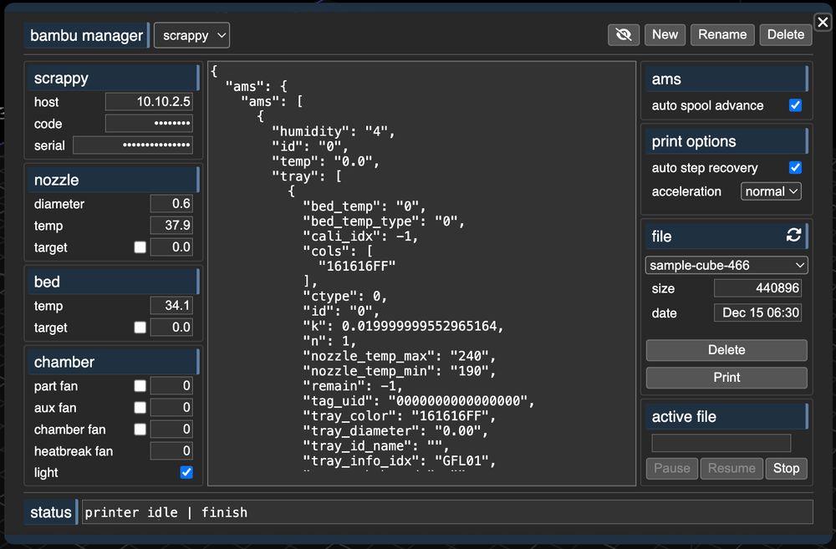Click the bambu manager title label
This screenshot has width=836, height=549.
[86, 35]
